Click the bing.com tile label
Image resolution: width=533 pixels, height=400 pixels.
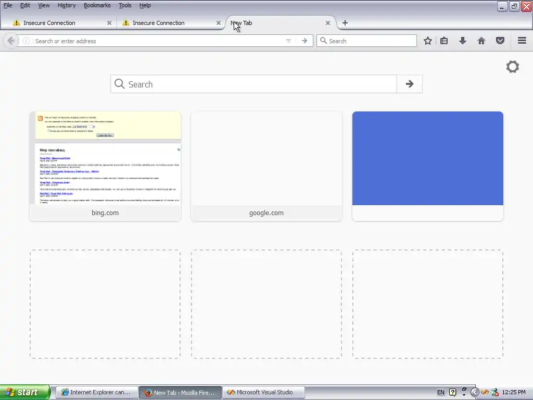[105, 213]
